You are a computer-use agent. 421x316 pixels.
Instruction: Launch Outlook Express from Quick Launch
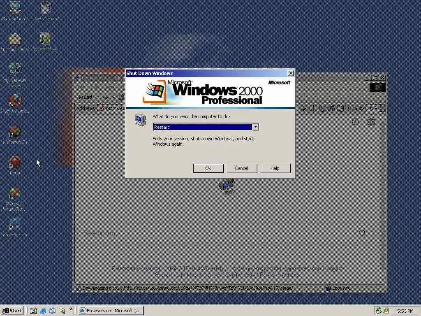(52, 311)
